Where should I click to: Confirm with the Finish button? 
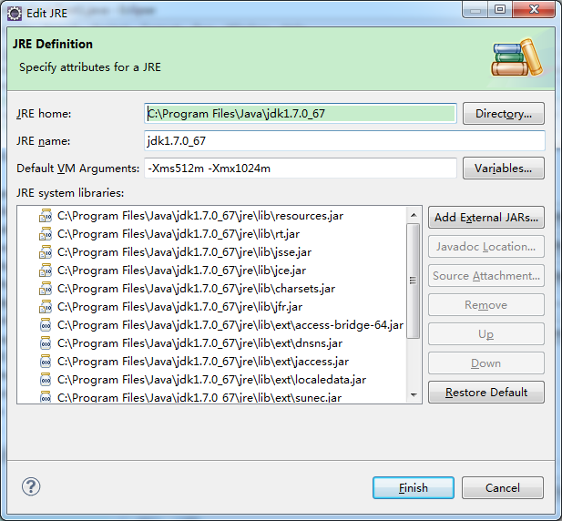click(414, 487)
